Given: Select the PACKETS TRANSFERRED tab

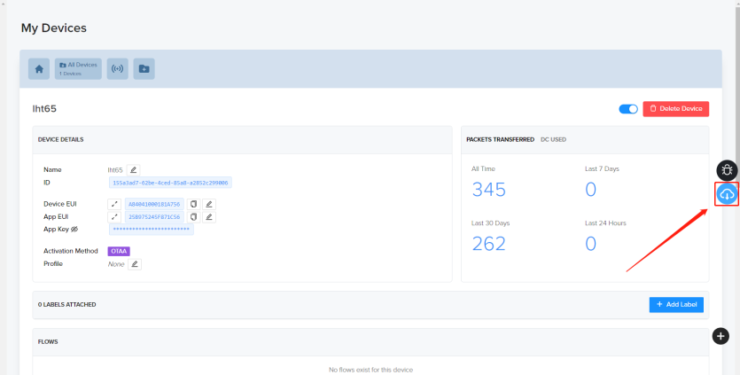Looking at the screenshot, I should pos(500,140).
